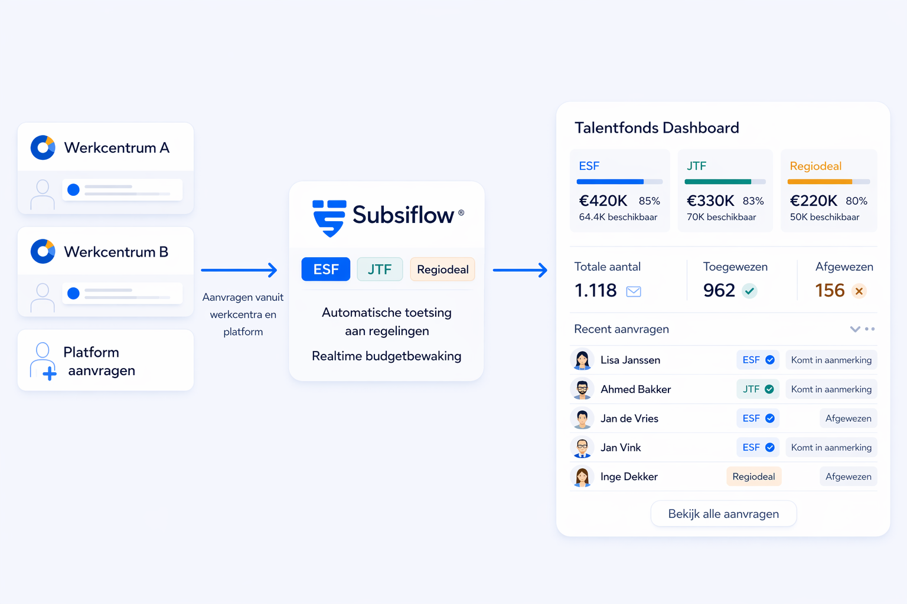Click the green check in Ahmed Bakker's JTF badge
The image size is (907, 604).
(x=769, y=389)
